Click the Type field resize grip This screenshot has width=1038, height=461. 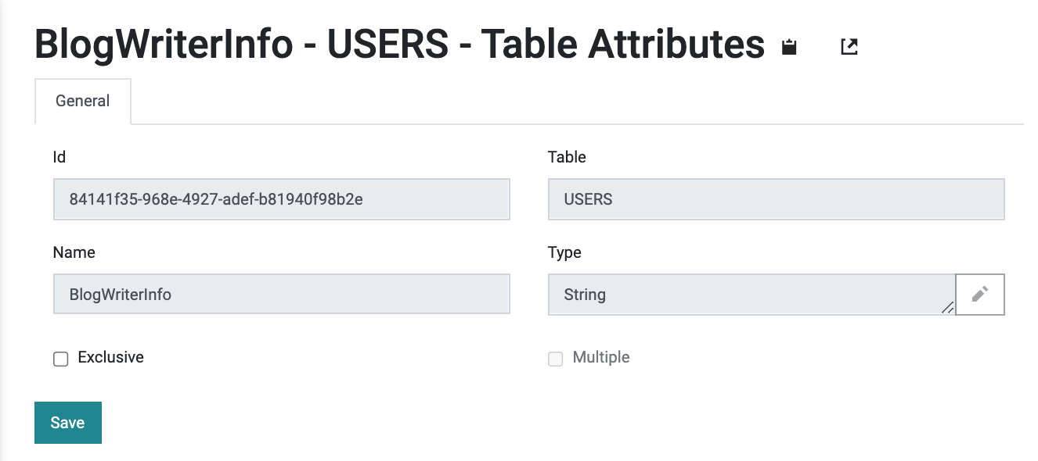pos(947,307)
